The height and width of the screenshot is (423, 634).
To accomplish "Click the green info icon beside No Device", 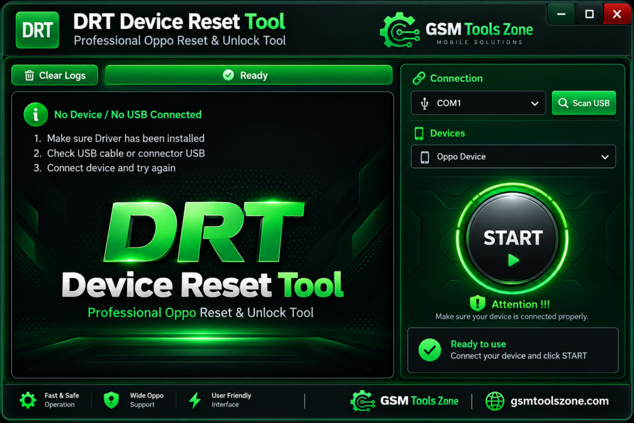I will click(35, 115).
